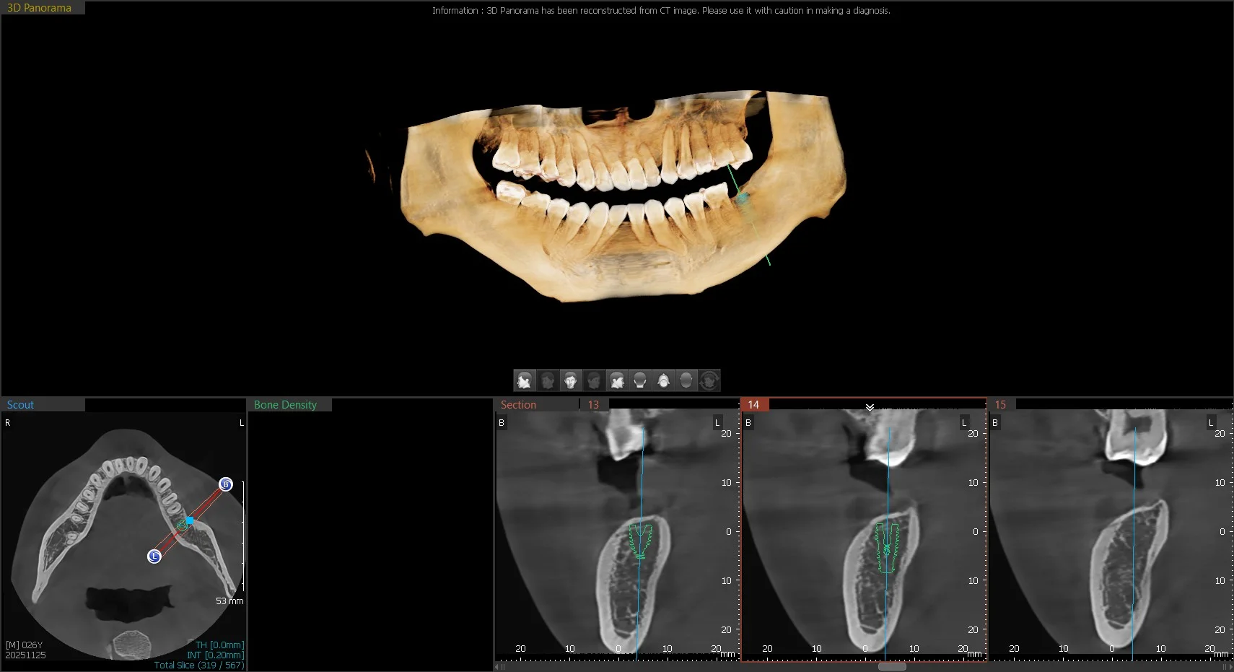Select the rear oval head view icon

point(687,380)
